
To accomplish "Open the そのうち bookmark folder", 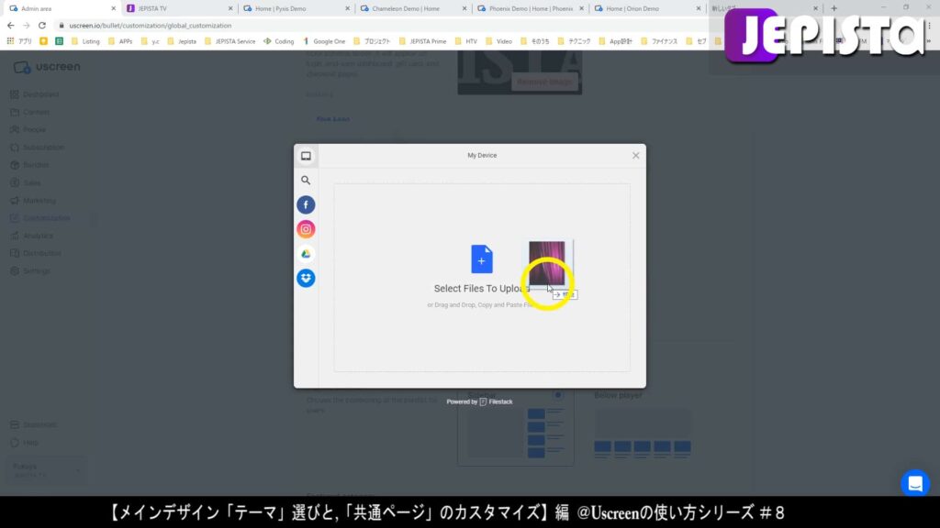I will pyautogui.click(x=535, y=41).
